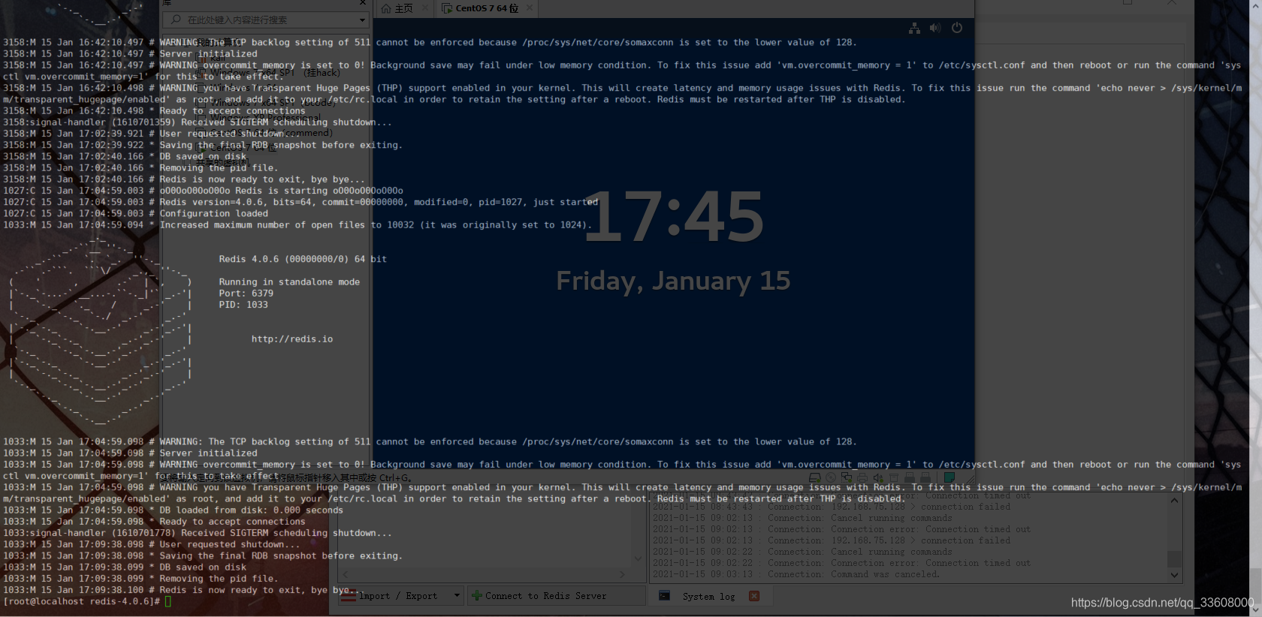Click the CD/DVD drive icon in VMware status bar
This screenshot has height=617, width=1262.
(831, 477)
